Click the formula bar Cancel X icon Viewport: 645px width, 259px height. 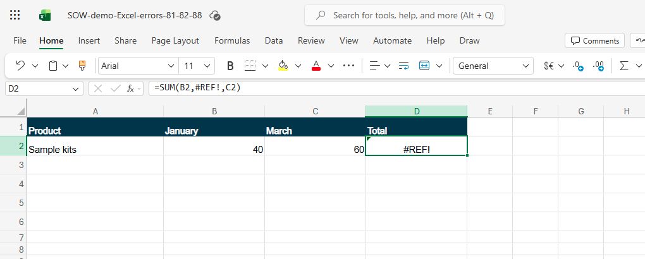coord(98,88)
